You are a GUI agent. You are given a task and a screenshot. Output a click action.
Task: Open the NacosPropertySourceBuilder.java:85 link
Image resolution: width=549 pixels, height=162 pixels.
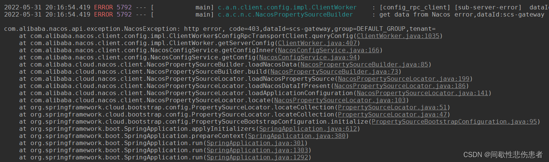[x=364, y=65]
